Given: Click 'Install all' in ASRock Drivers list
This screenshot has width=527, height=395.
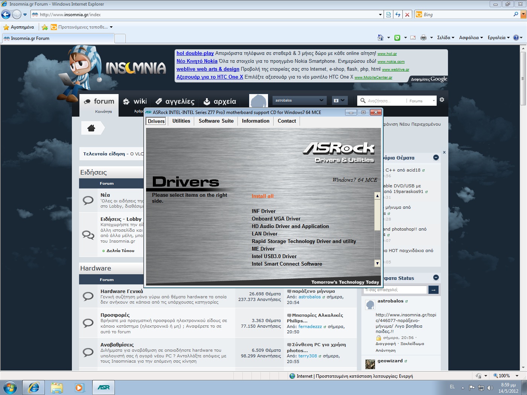Looking at the screenshot, I should [263, 196].
